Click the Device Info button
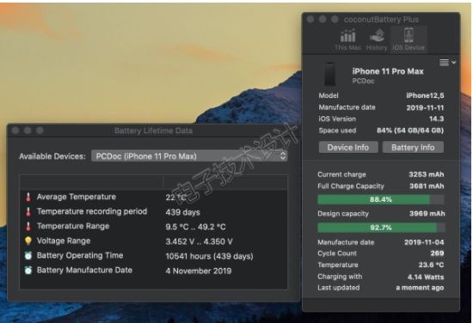Image resolution: width=473 pixels, height=323 pixels. click(348, 148)
